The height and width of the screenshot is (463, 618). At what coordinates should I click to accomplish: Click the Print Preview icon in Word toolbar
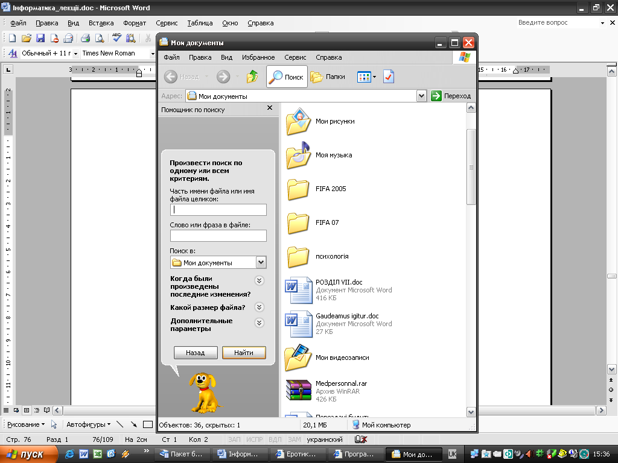100,38
